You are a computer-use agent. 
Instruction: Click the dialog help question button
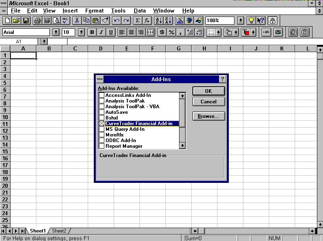pos(222,79)
